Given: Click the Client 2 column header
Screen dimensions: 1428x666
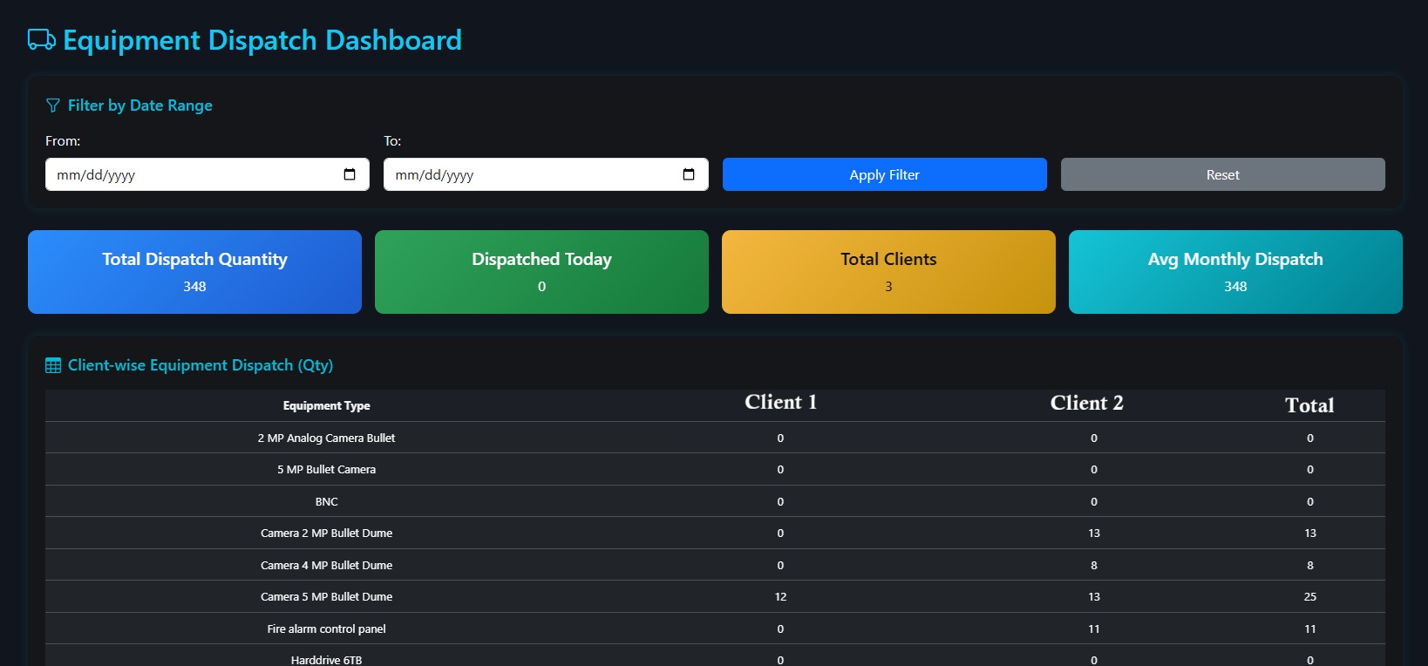Looking at the screenshot, I should click(1086, 403).
